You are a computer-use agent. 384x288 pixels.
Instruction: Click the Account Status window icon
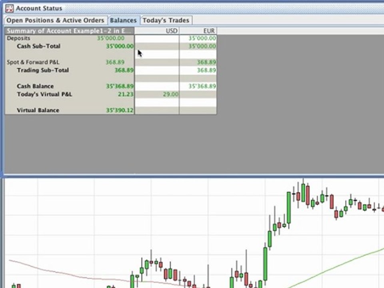9,8
